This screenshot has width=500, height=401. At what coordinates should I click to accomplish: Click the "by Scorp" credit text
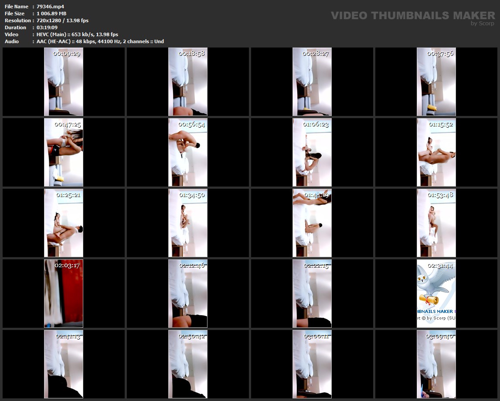click(x=482, y=24)
